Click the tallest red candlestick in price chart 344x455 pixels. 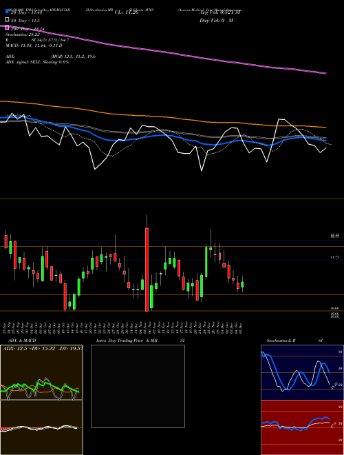(x=147, y=270)
